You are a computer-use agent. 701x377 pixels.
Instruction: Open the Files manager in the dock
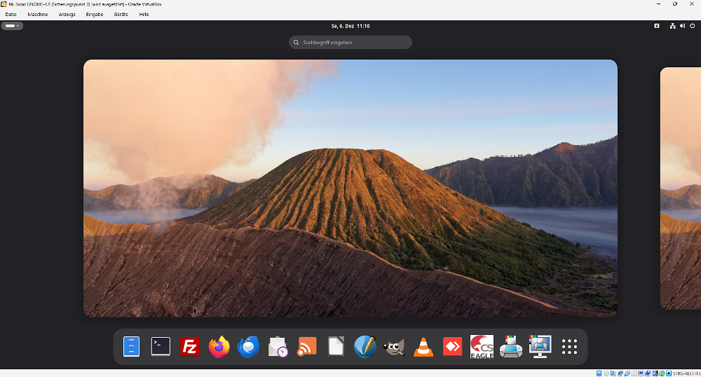click(x=131, y=346)
